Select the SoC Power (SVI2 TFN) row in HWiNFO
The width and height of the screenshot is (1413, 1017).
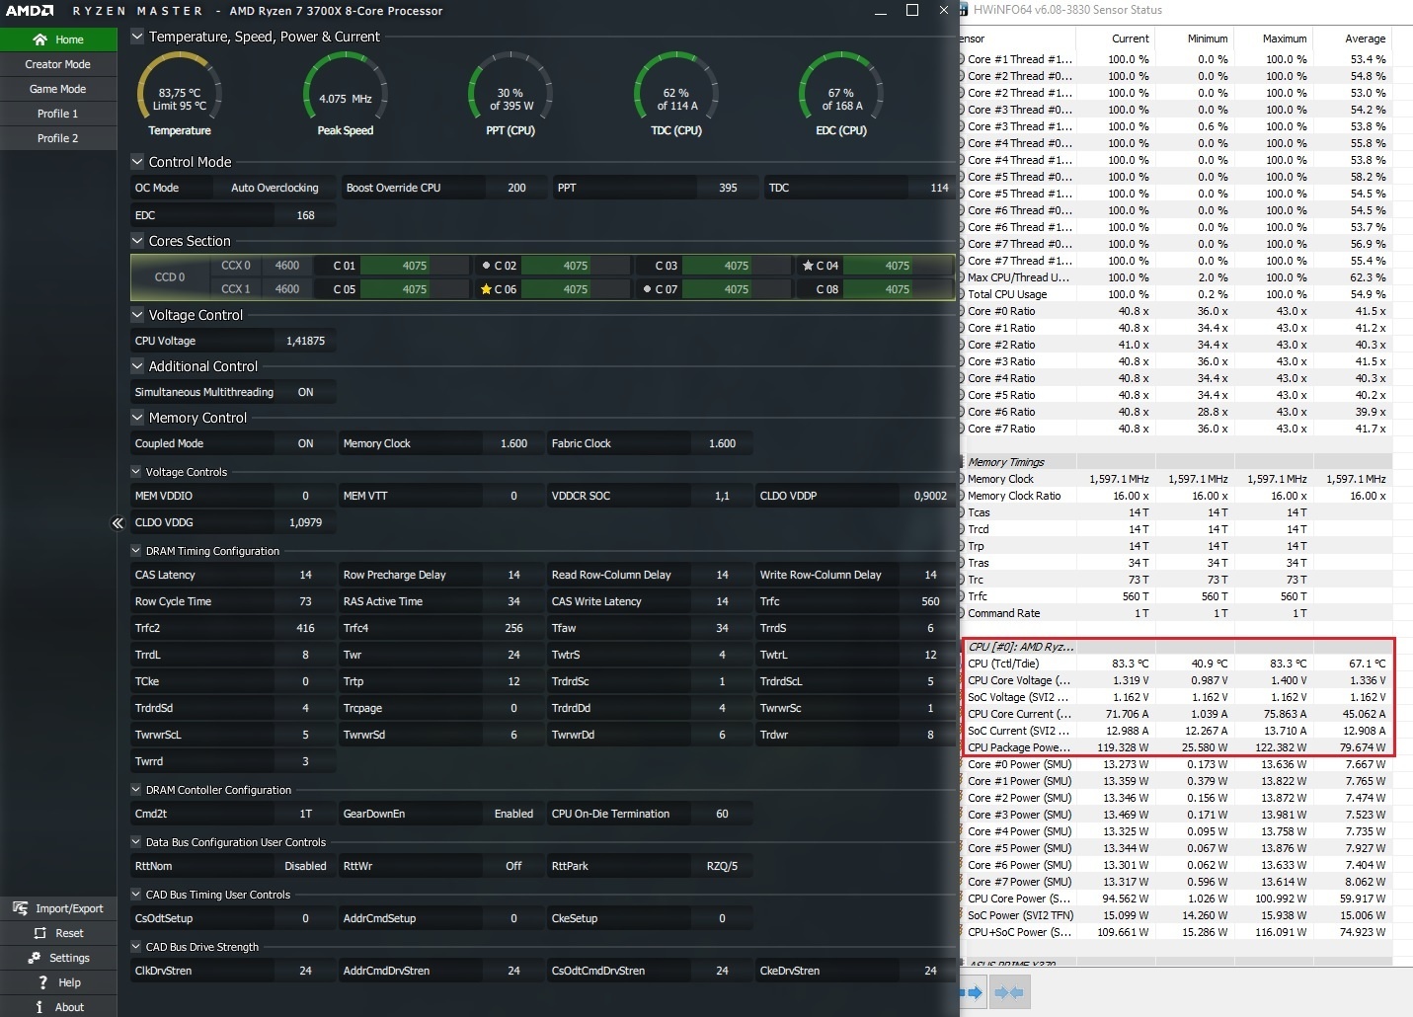(x=1175, y=915)
